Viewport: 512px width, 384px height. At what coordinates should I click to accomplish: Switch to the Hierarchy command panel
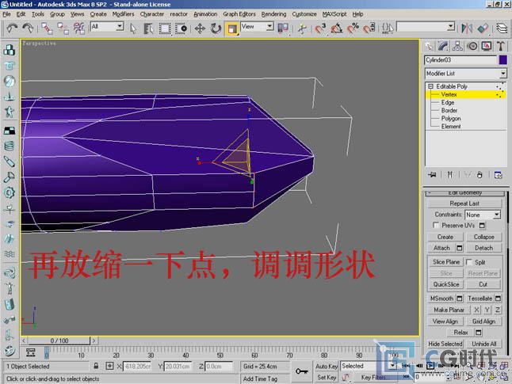pos(457,47)
